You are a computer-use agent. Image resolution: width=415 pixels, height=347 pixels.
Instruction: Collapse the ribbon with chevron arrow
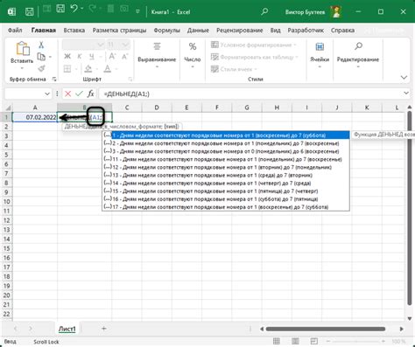[x=404, y=78]
